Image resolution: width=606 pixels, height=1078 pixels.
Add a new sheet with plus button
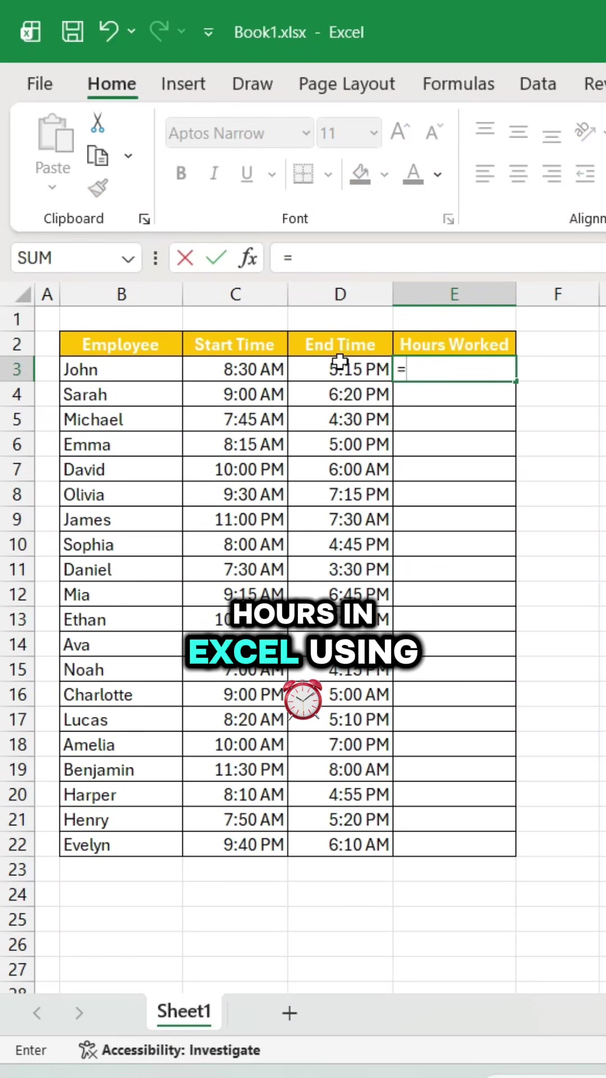[x=290, y=1013]
